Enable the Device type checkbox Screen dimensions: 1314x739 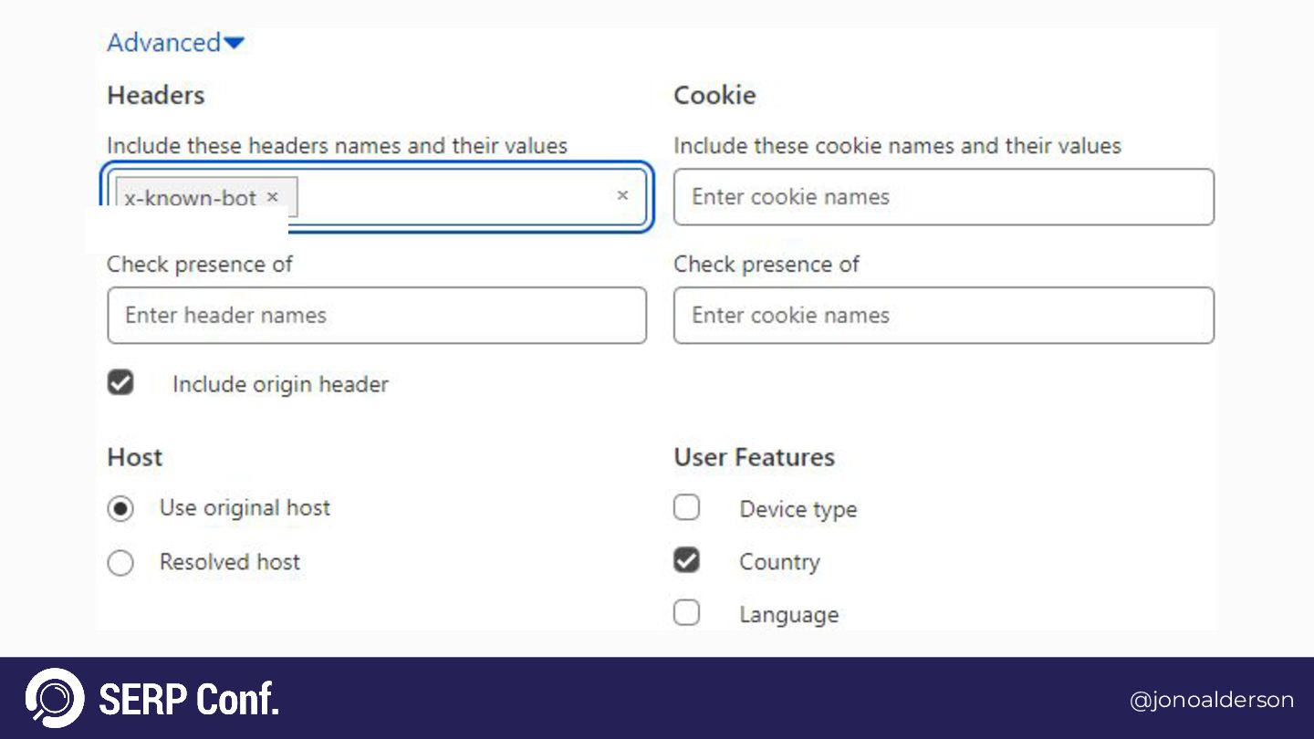tap(686, 507)
